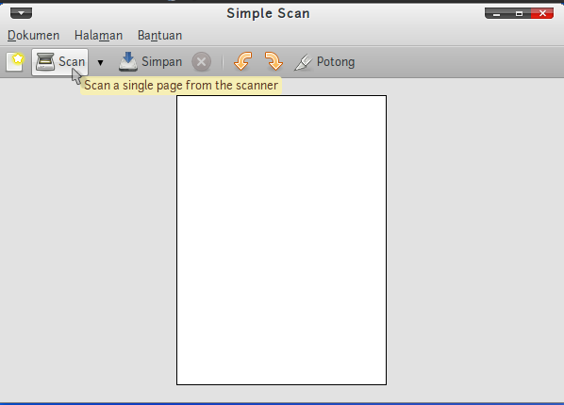The width and height of the screenshot is (564, 405).
Task: Open the Bantuan help menu
Action: tap(159, 35)
